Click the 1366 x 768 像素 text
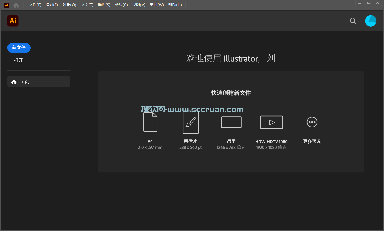This screenshot has width=384, height=231. click(231, 147)
